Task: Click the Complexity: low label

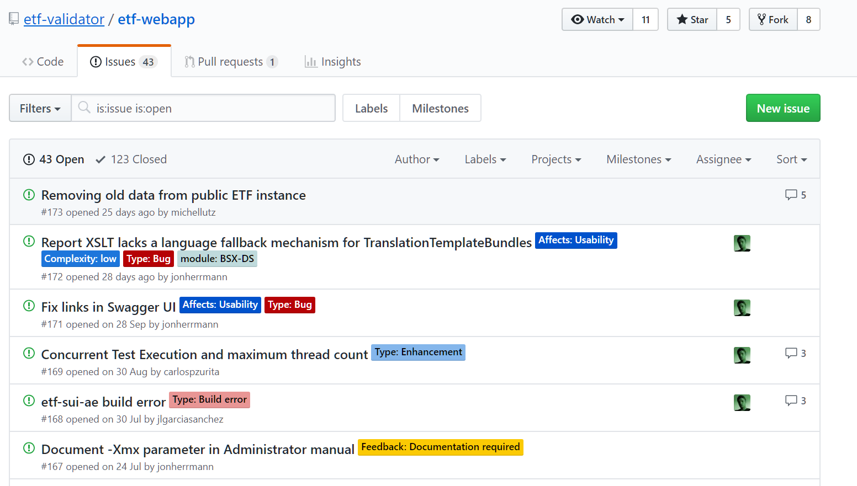Action: pyautogui.click(x=81, y=259)
